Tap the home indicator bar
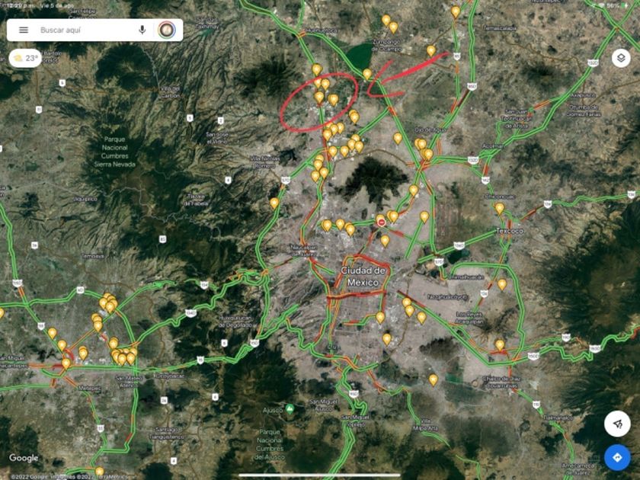The image size is (640, 480). 319,475
